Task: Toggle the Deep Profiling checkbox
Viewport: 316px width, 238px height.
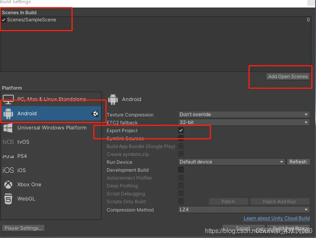Action: [181, 186]
